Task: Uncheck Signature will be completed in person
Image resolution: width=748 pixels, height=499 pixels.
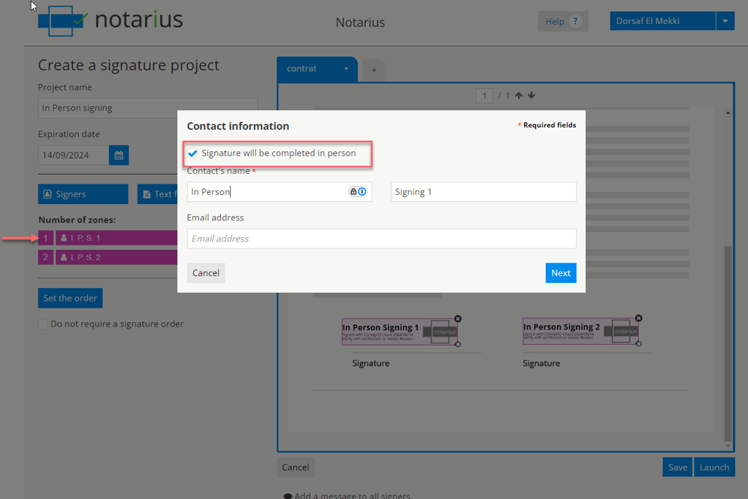Action: pos(193,154)
